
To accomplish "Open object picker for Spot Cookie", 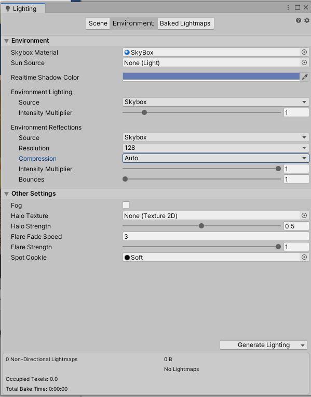I will coord(304,257).
